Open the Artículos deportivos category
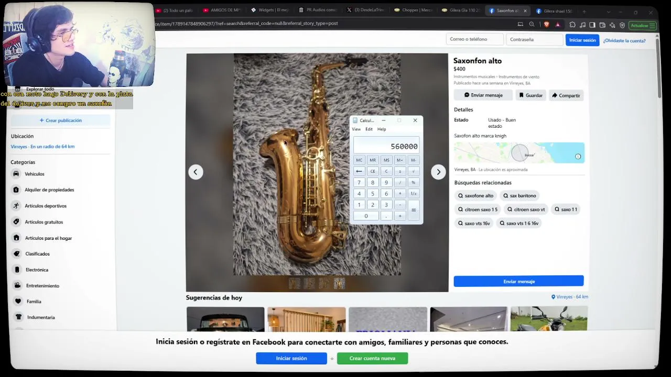 tap(46, 206)
